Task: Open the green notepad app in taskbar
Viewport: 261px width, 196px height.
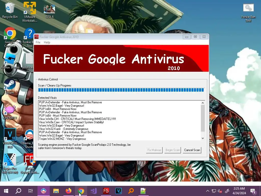Action: click(x=143, y=191)
